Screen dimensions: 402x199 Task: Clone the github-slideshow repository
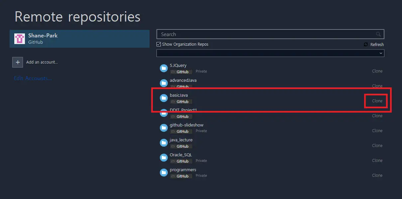click(377, 131)
